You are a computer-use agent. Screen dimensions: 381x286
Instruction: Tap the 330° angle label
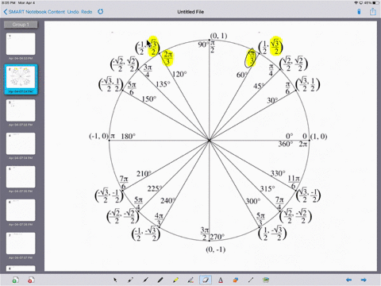[x=278, y=173]
